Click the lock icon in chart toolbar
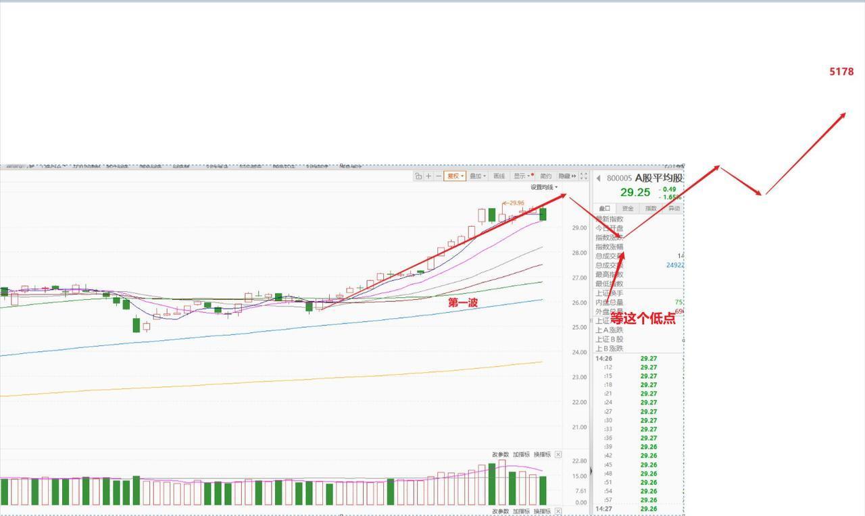 (418, 176)
